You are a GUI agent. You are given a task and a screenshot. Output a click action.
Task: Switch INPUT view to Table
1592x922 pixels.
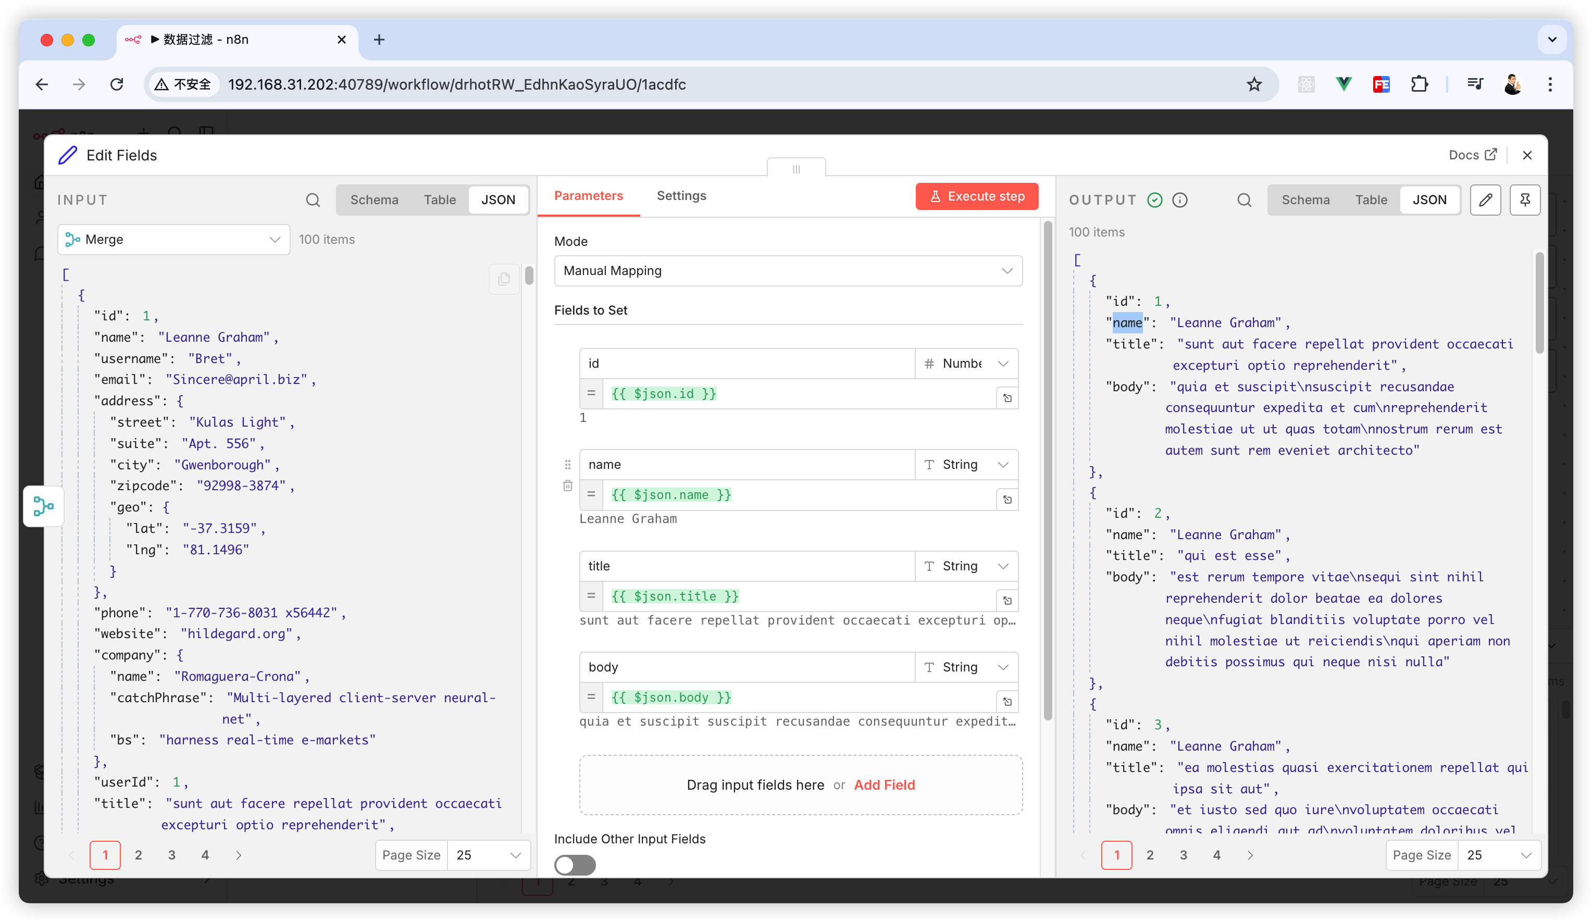pyautogui.click(x=439, y=200)
